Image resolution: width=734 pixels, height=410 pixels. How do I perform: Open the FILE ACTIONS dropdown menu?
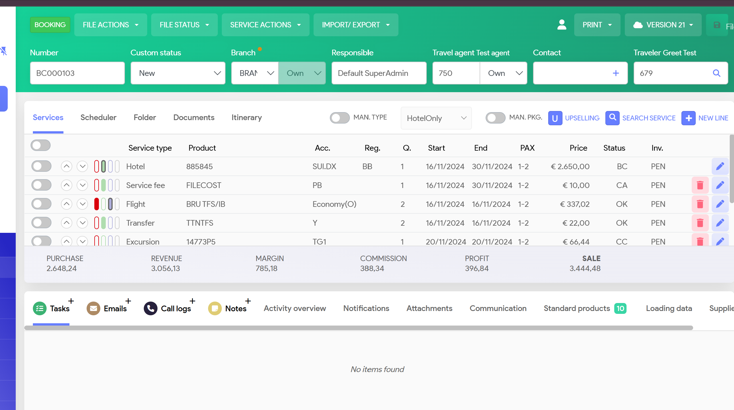pyautogui.click(x=110, y=25)
